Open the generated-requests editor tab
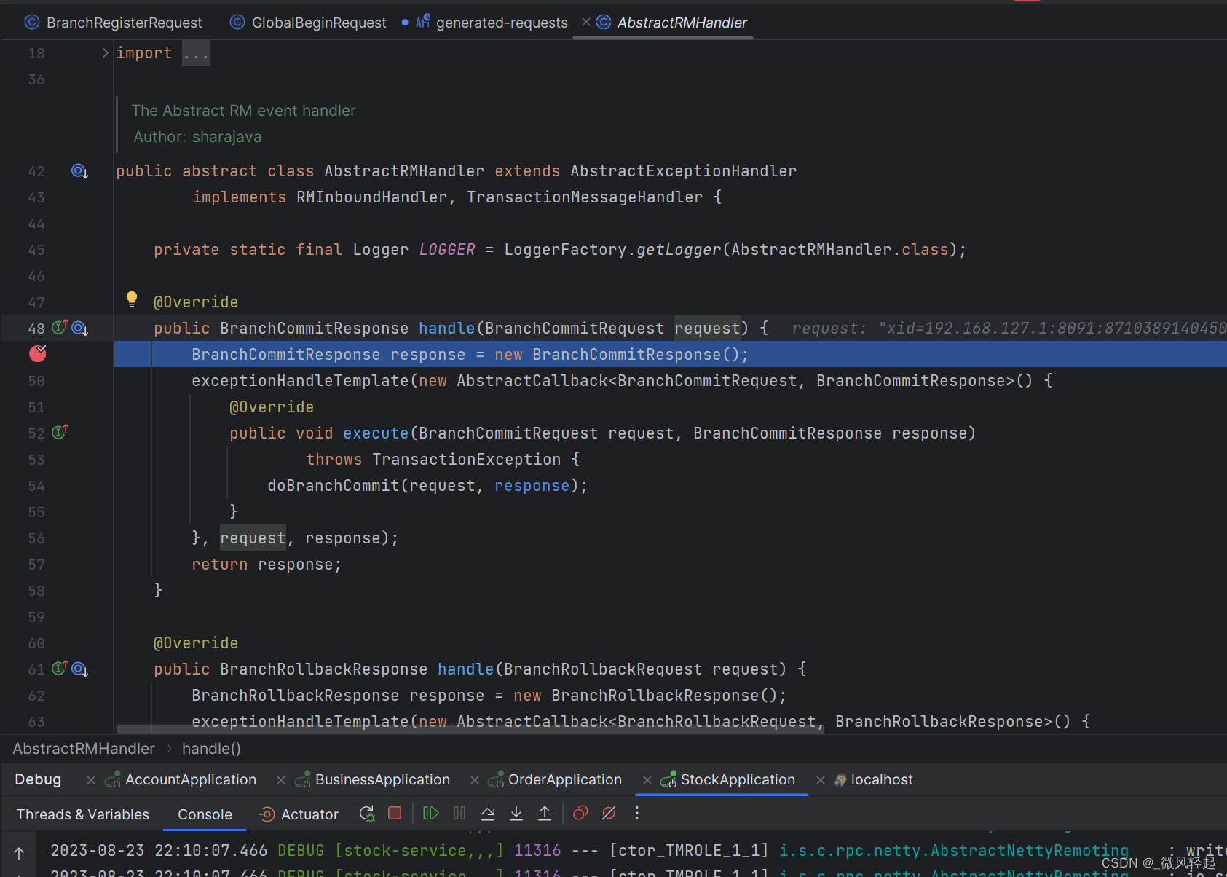The image size is (1227, 877). click(x=492, y=23)
